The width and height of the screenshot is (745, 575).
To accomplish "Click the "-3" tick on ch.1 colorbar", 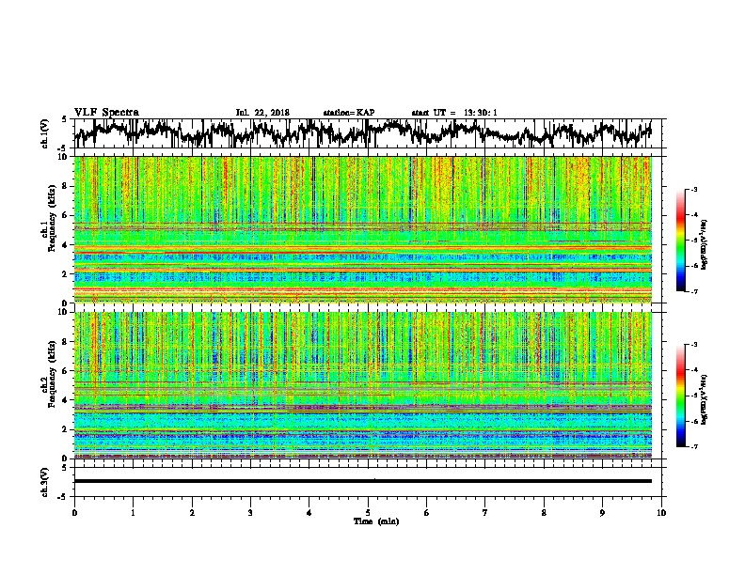I will coord(693,189).
